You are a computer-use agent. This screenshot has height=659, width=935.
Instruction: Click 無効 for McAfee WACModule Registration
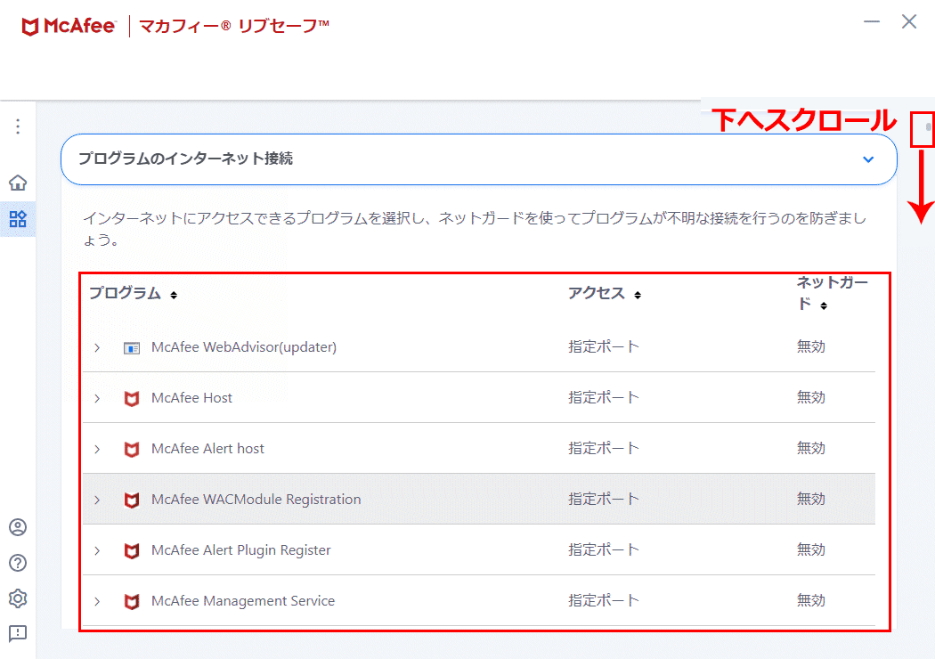(x=811, y=499)
